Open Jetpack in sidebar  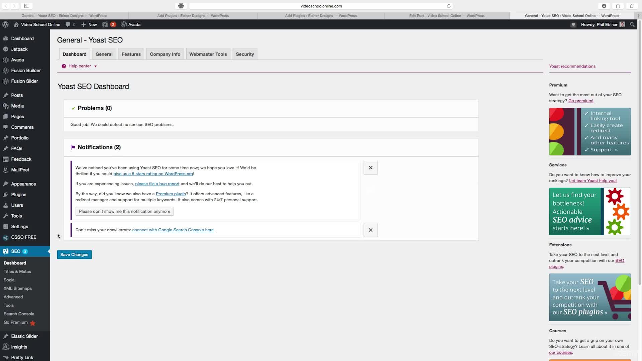coord(19,49)
